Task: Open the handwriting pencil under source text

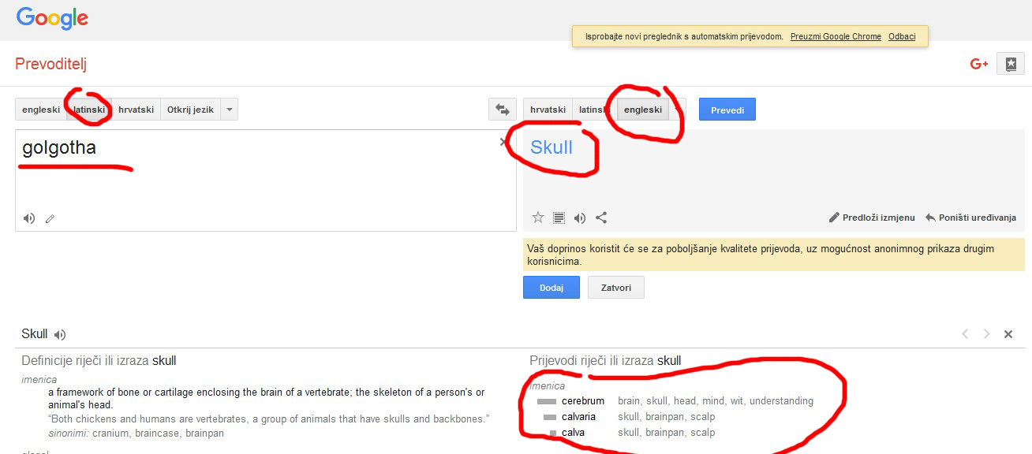Action: click(x=50, y=218)
